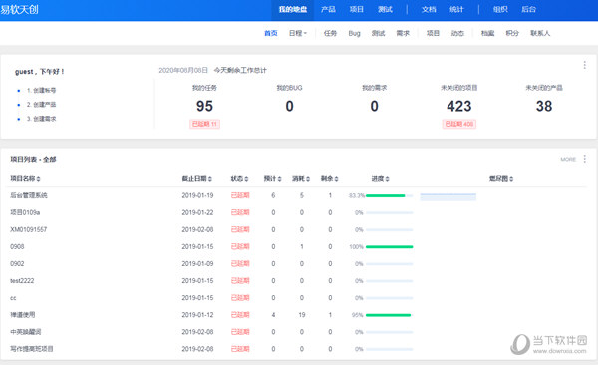Click the 易软天创 logo
Viewport: 598px width, 365px height.
coord(20,9)
